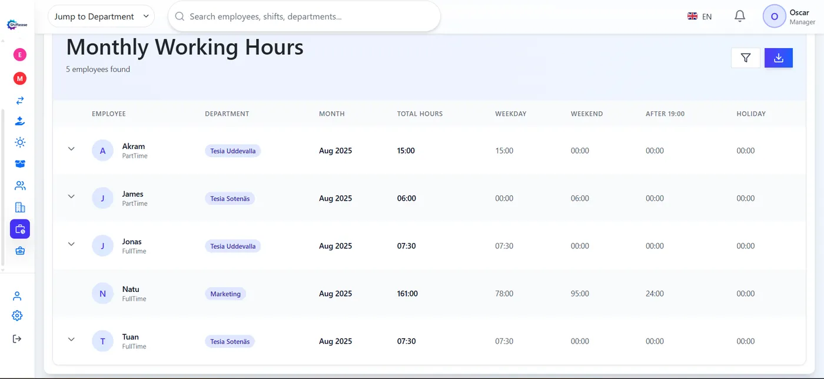Open the employees people icon
The height and width of the screenshot is (379, 824).
(x=20, y=186)
